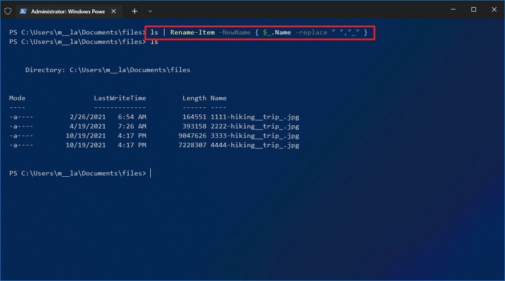Click the -NewName parameter text

click(235, 33)
